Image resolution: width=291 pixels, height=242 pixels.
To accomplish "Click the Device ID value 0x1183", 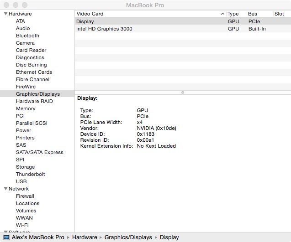I will 145,134.
